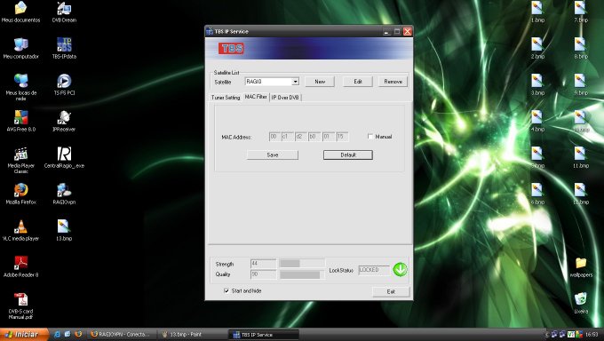This screenshot has width=604, height=341.
Task: Select the Meus locais de rede icon
Action: pos(20,87)
